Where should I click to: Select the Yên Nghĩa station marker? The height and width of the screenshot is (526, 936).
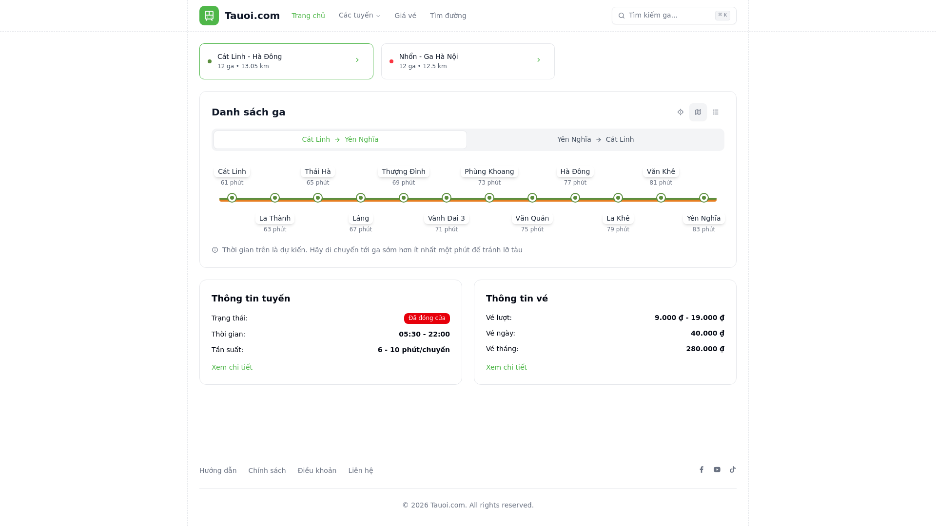pyautogui.click(x=704, y=198)
